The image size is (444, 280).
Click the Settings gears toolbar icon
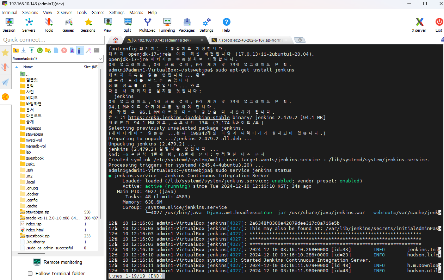[206, 25]
